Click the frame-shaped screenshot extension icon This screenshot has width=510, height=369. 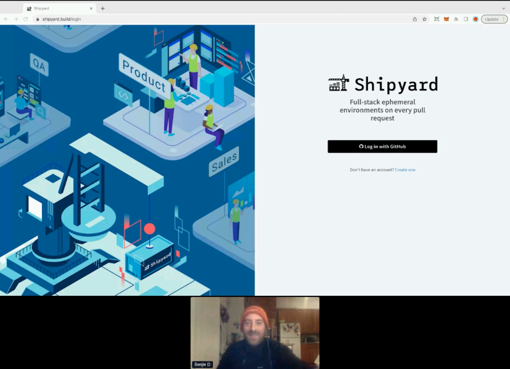436,19
